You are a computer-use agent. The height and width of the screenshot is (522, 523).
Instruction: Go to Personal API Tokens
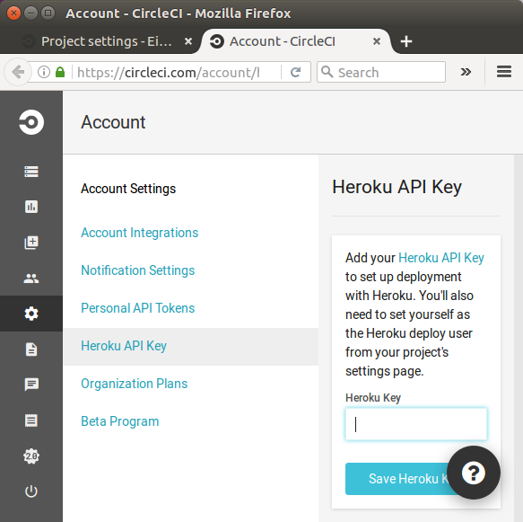coord(138,308)
